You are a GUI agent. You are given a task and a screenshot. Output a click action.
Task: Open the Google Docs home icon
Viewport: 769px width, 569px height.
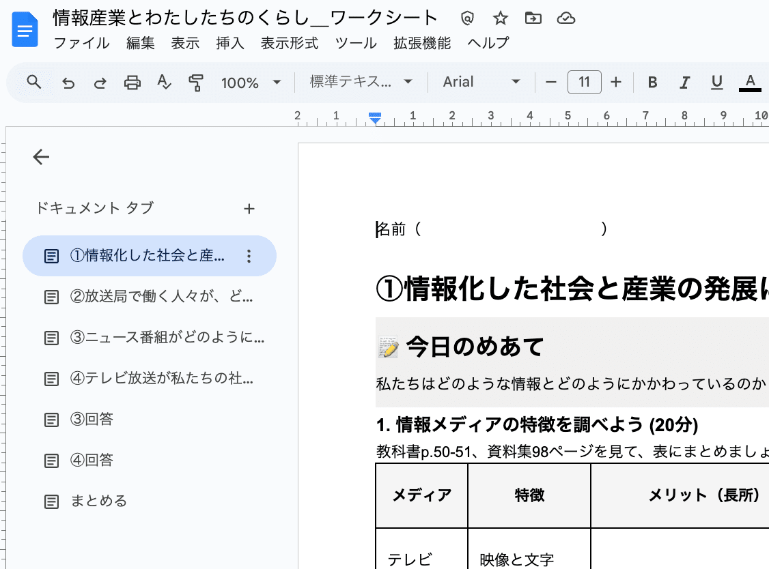[25, 30]
